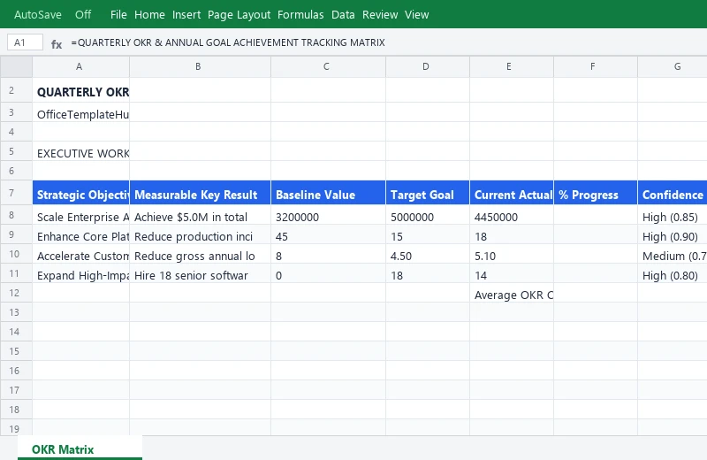Open the Review tab

click(x=380, y=14)
